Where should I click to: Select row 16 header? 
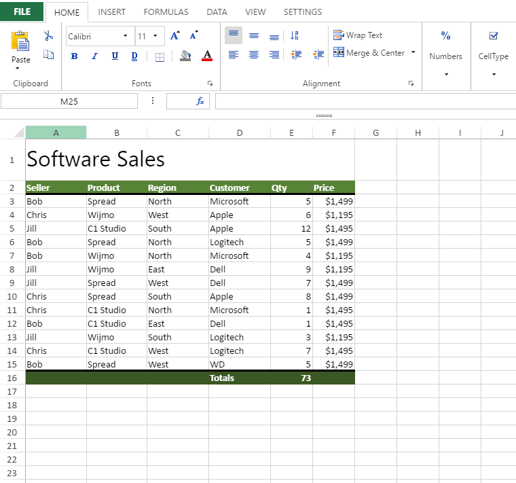pyautogui.click(x=12, y=378)
